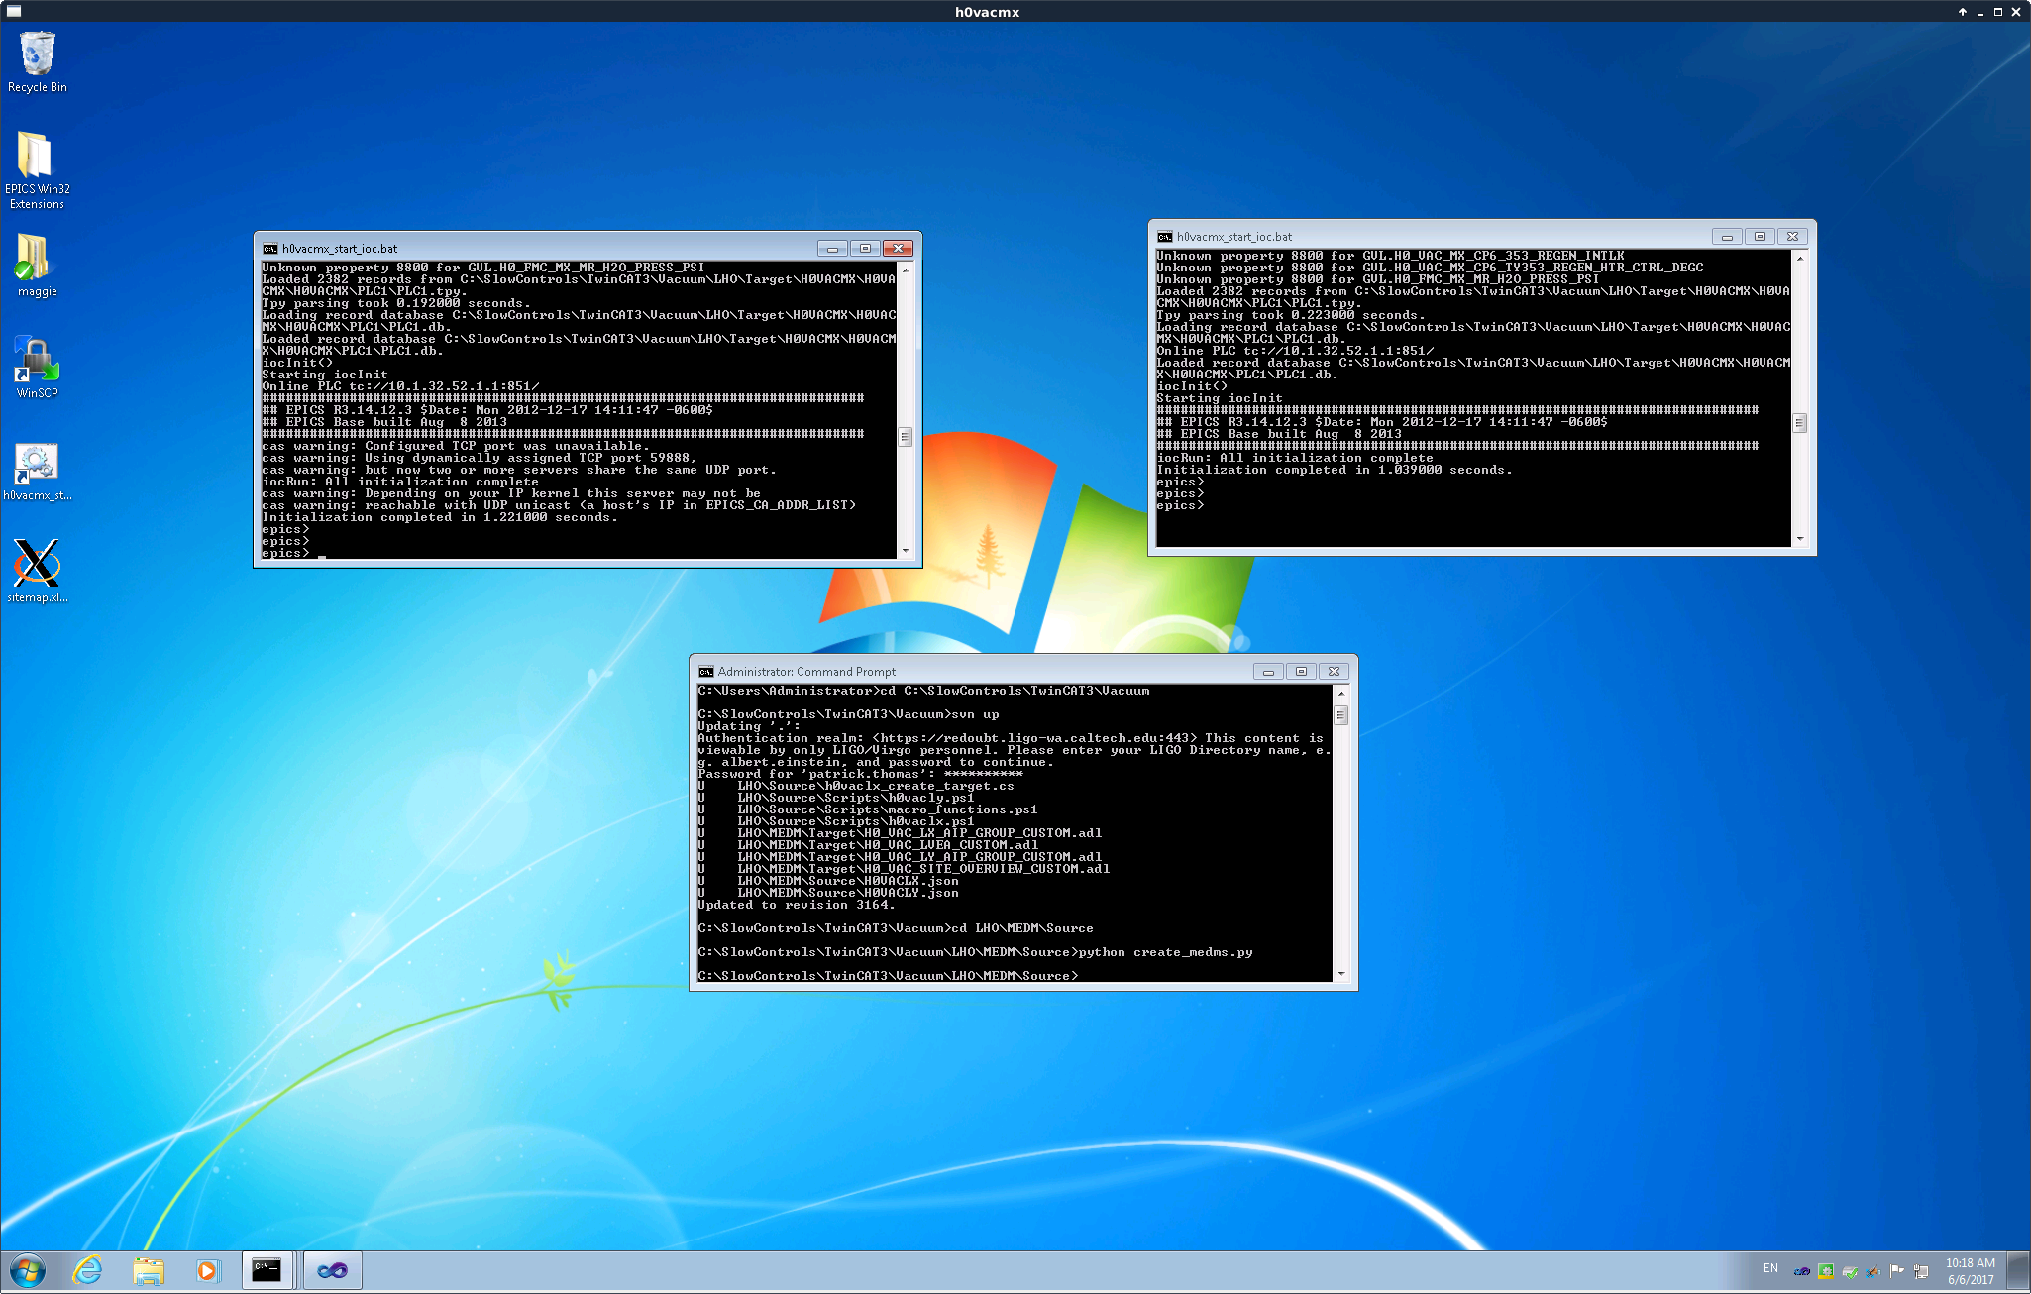Click the Visual Studio taskbar button

pos(332,1270)
